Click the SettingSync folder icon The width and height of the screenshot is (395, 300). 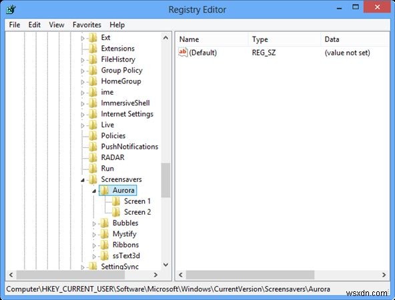coord(93,266)
